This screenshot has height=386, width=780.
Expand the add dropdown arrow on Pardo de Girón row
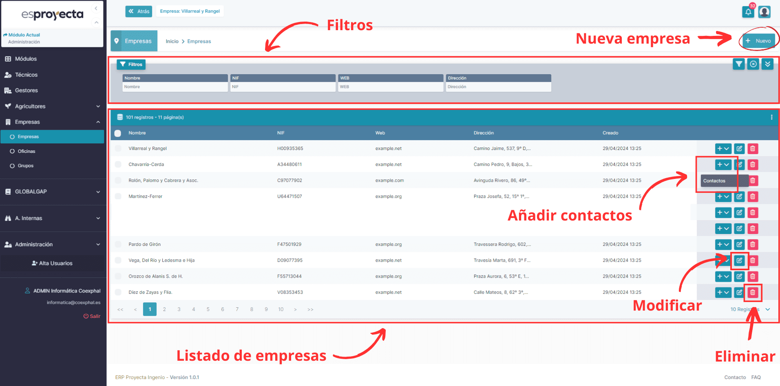[726, 244]
